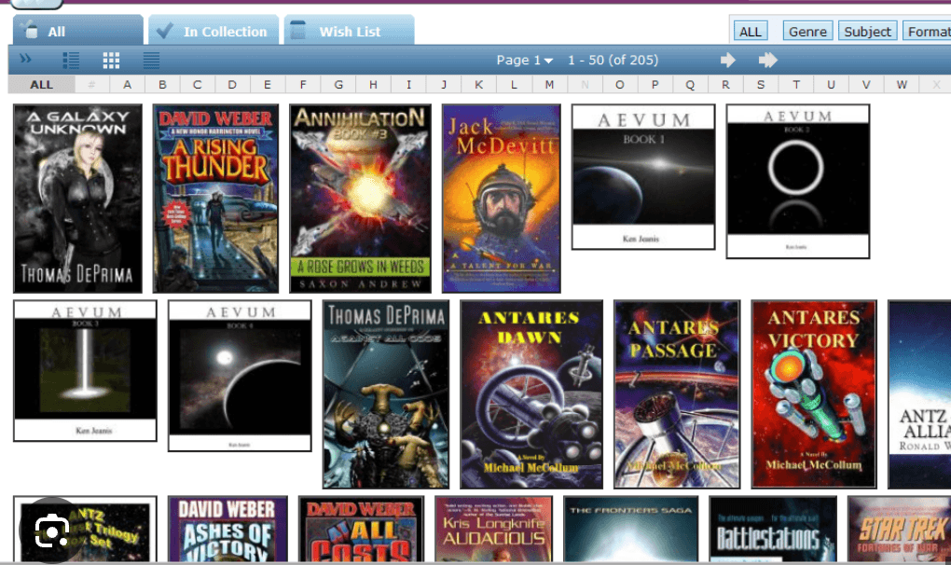This screenshot has height=565, width=951.
Task: Expand the sidebar double-chevron
Action: (x=25, y=60)
